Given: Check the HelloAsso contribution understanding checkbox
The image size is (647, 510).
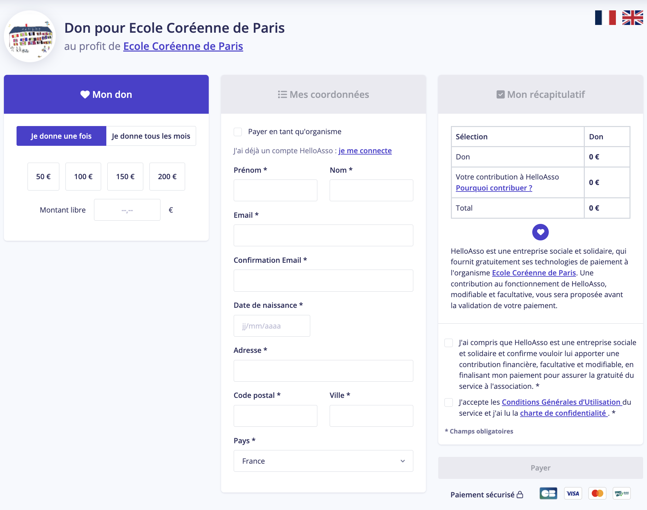Looking at the screenshot, I should click(x=449, y=343).
